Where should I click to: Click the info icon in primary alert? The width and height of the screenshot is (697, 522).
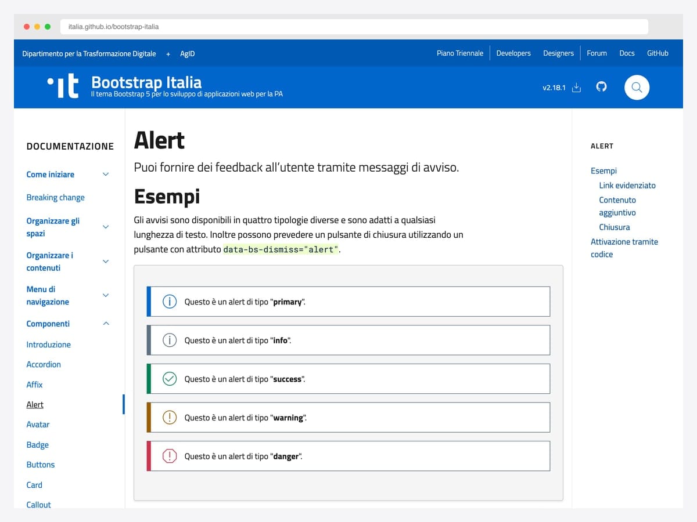169,302
